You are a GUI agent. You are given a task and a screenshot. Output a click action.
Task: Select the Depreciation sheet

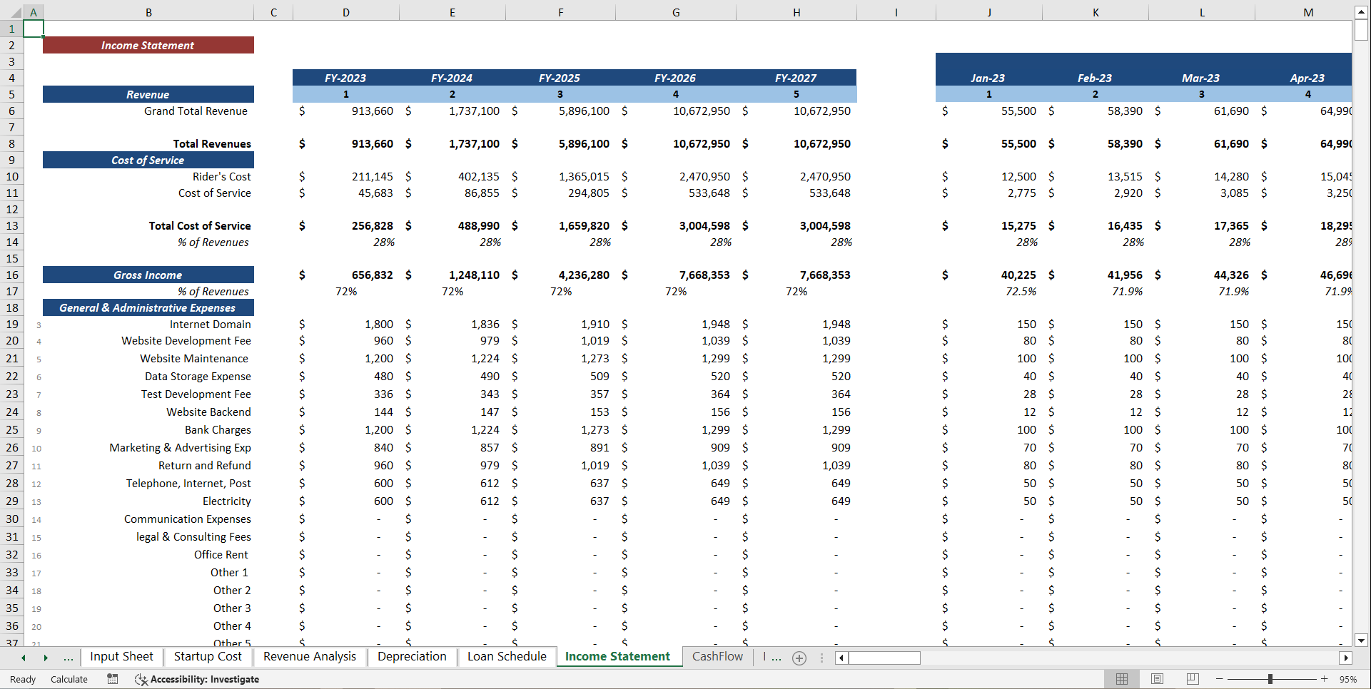coord(412,656)
